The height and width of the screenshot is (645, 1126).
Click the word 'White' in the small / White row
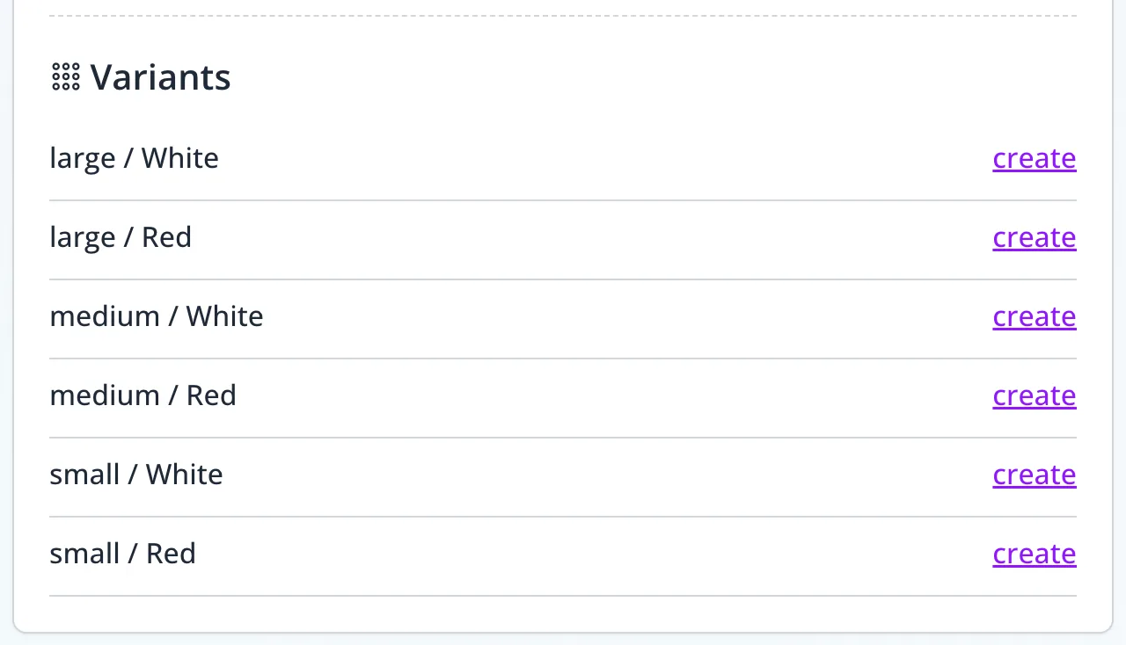[x=184, y=475]
